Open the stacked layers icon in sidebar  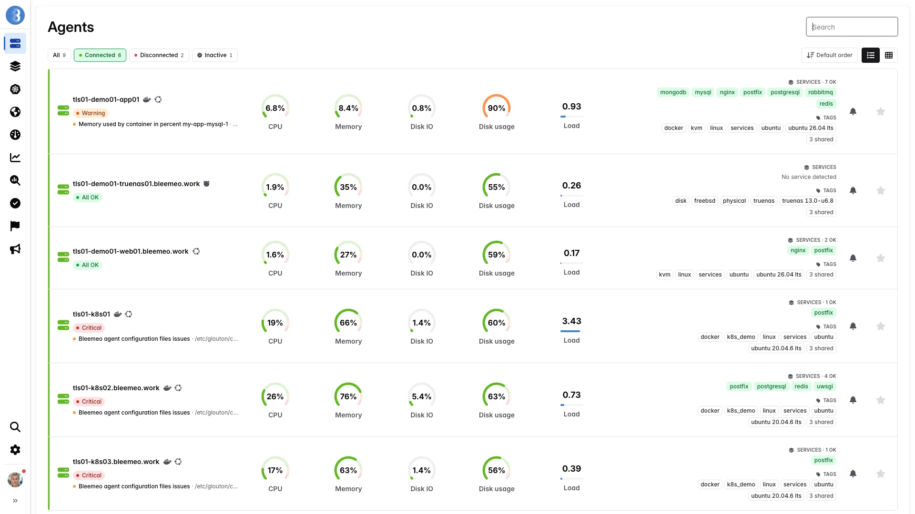coord(15,66)
